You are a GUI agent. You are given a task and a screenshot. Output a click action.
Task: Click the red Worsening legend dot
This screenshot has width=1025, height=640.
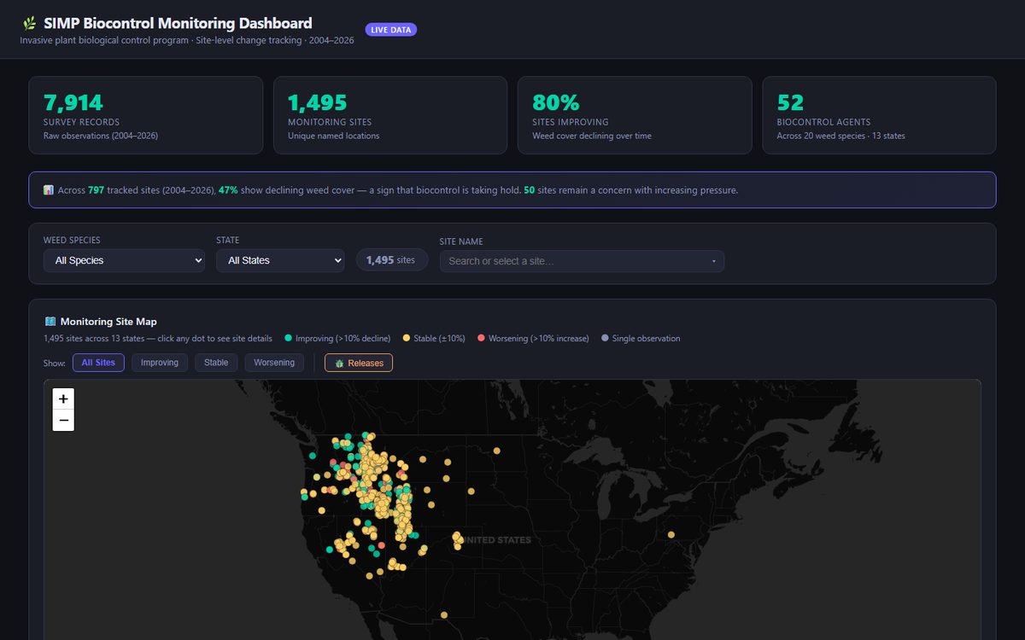481,339
